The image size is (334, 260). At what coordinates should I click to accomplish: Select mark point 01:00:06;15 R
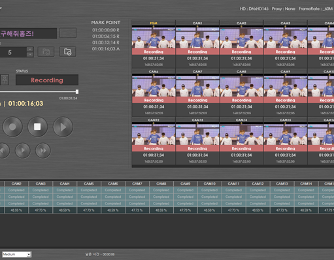106,36
